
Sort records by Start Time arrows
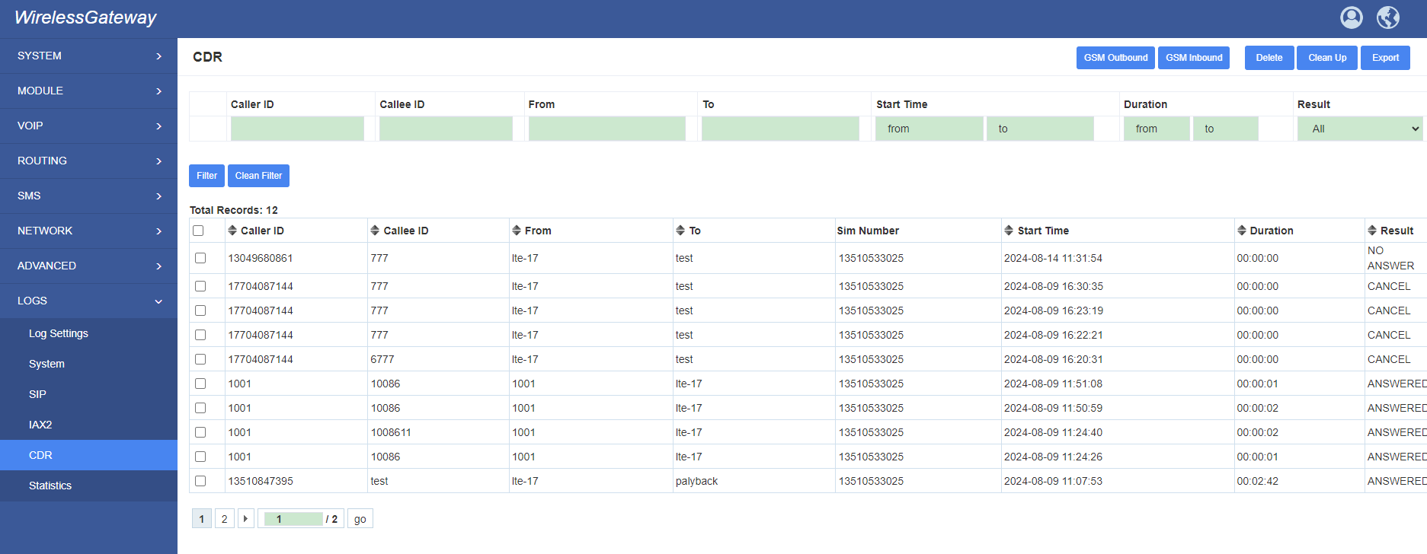click(x=1009, y=231)
